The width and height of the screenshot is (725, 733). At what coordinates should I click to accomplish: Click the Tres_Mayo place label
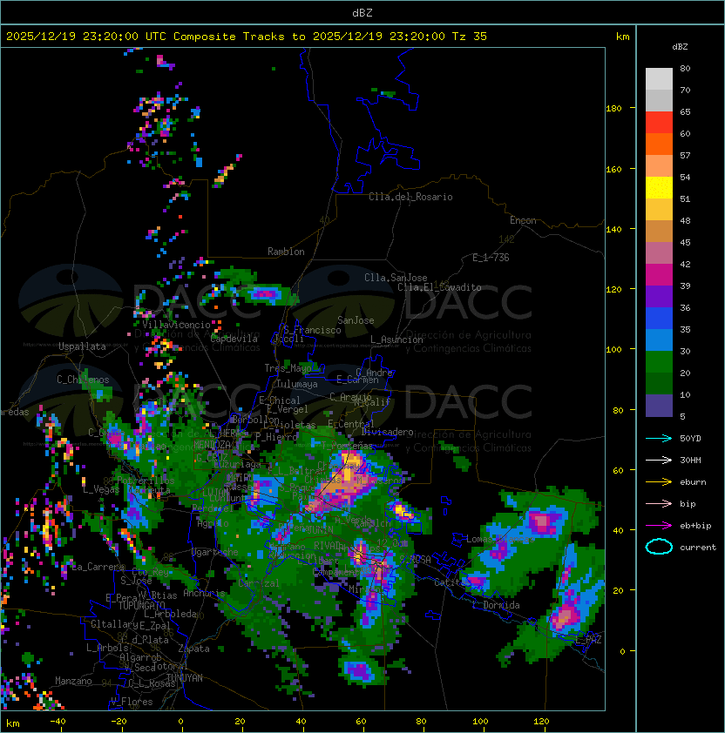click(x=288, y=368)
